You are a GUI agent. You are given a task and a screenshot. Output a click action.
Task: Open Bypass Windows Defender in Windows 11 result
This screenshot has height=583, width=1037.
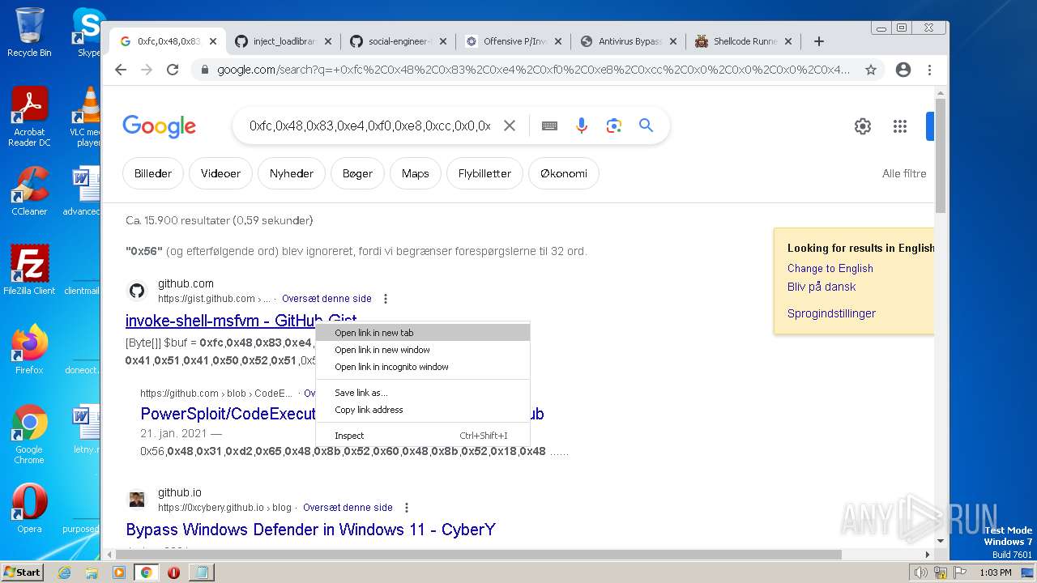click(310, 530)
